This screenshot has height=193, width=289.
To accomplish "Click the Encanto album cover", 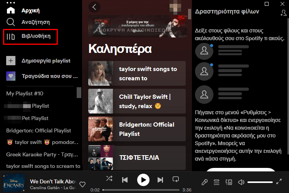I will pos(14,183).
